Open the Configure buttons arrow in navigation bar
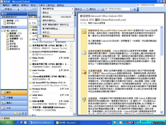 pyautogui.click(x=26, y=114)
